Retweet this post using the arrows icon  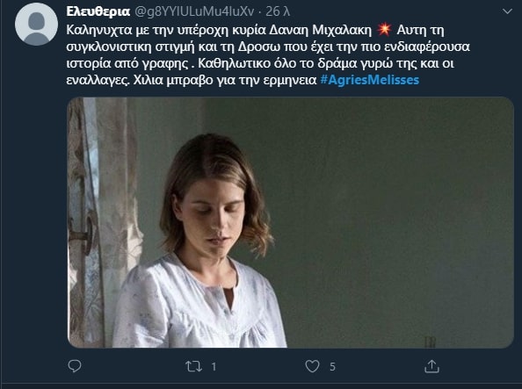click(x=193, y=366)
